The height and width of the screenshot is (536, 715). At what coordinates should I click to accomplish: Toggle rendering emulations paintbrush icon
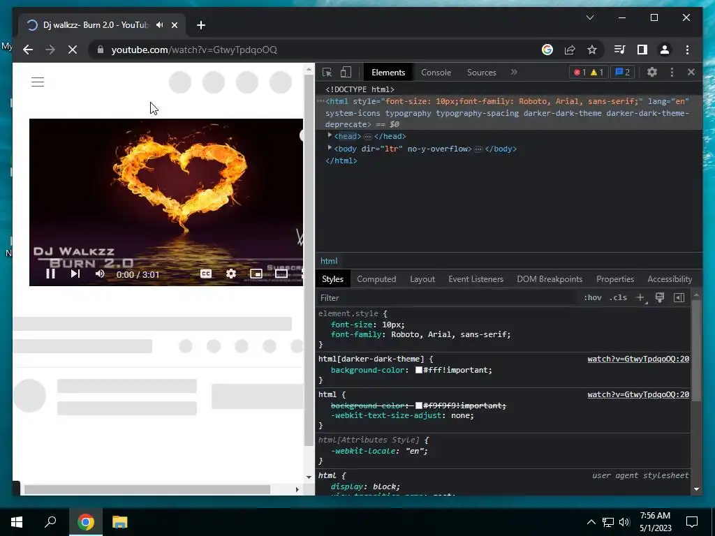click(x=660, y=297)
